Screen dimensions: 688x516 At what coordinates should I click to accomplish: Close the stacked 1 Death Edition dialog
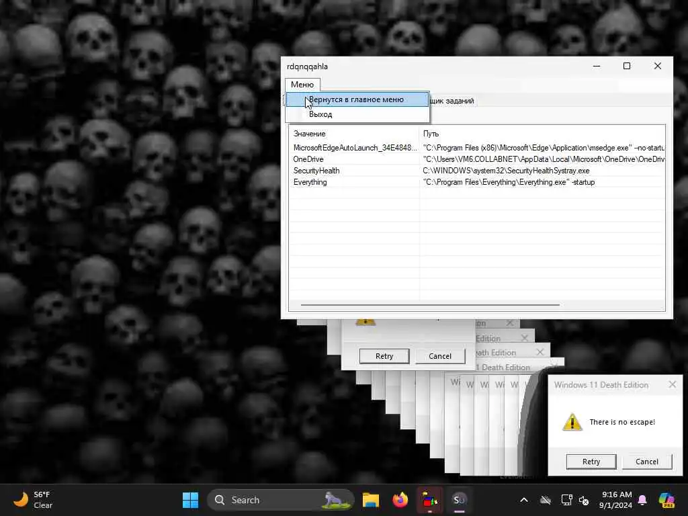(554, 366)
